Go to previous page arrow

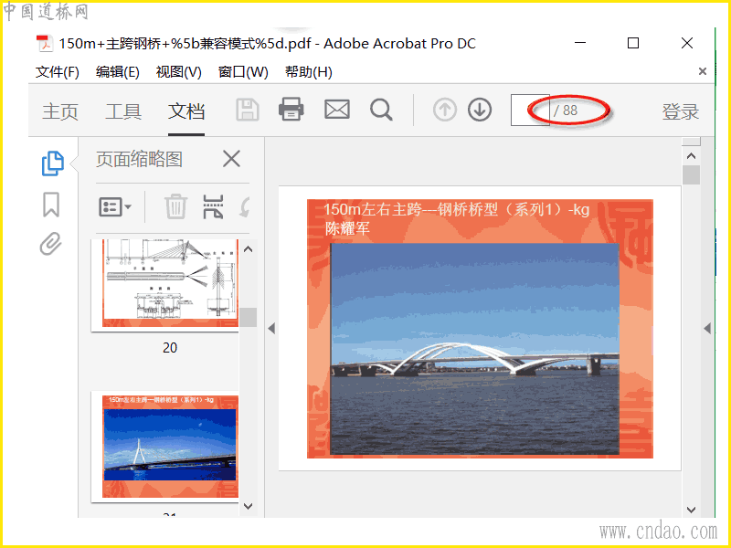coord(445,110)
